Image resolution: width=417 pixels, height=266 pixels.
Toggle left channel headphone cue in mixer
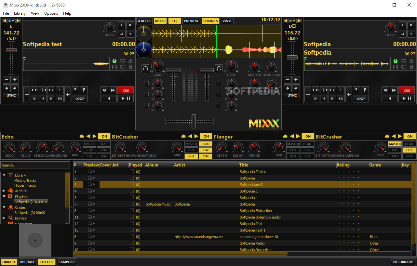tap(145, 68)
